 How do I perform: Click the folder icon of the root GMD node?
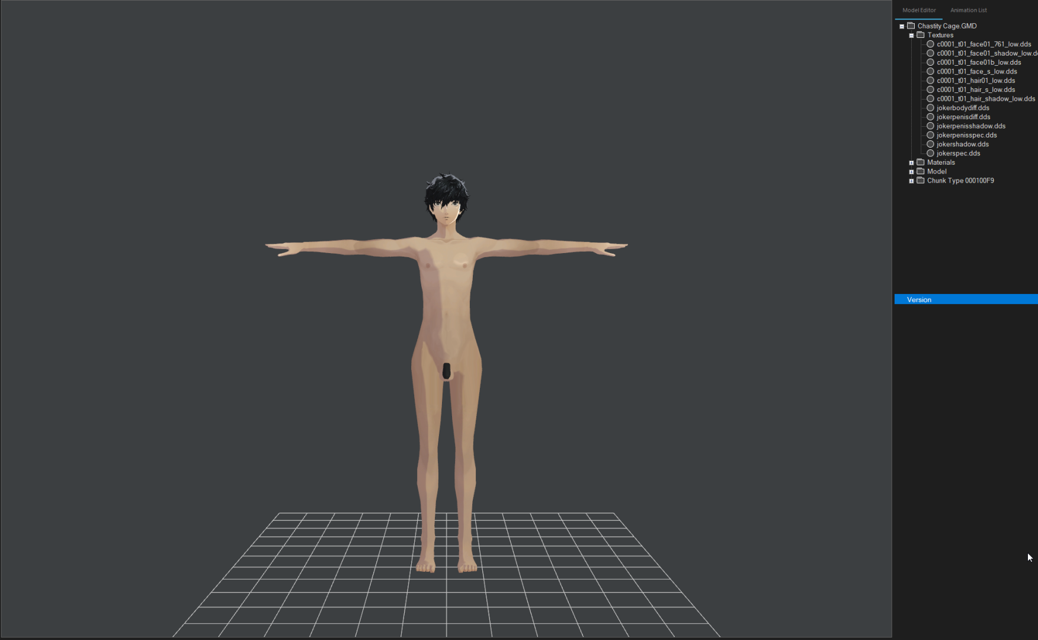pos(911,25)
